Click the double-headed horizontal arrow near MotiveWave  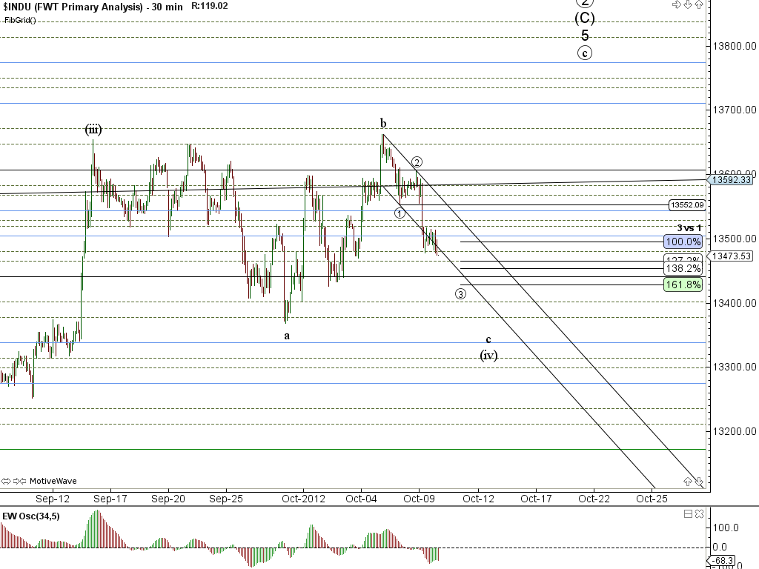click(x=7, y=481)
